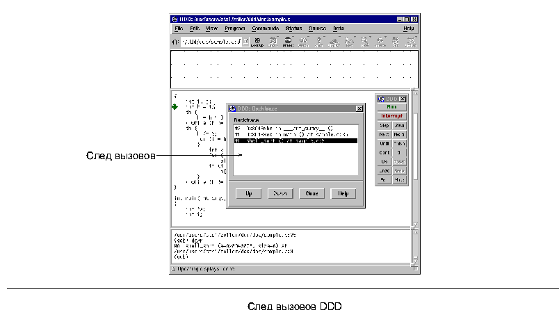Click the Plot toolbar icon
Image resolution: width=559 pixels, height=310 pixels.
point(350,42)
